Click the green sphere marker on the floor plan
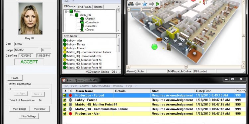Image resolution: width=249 pixels, height=124 pixels. point(154,47)
